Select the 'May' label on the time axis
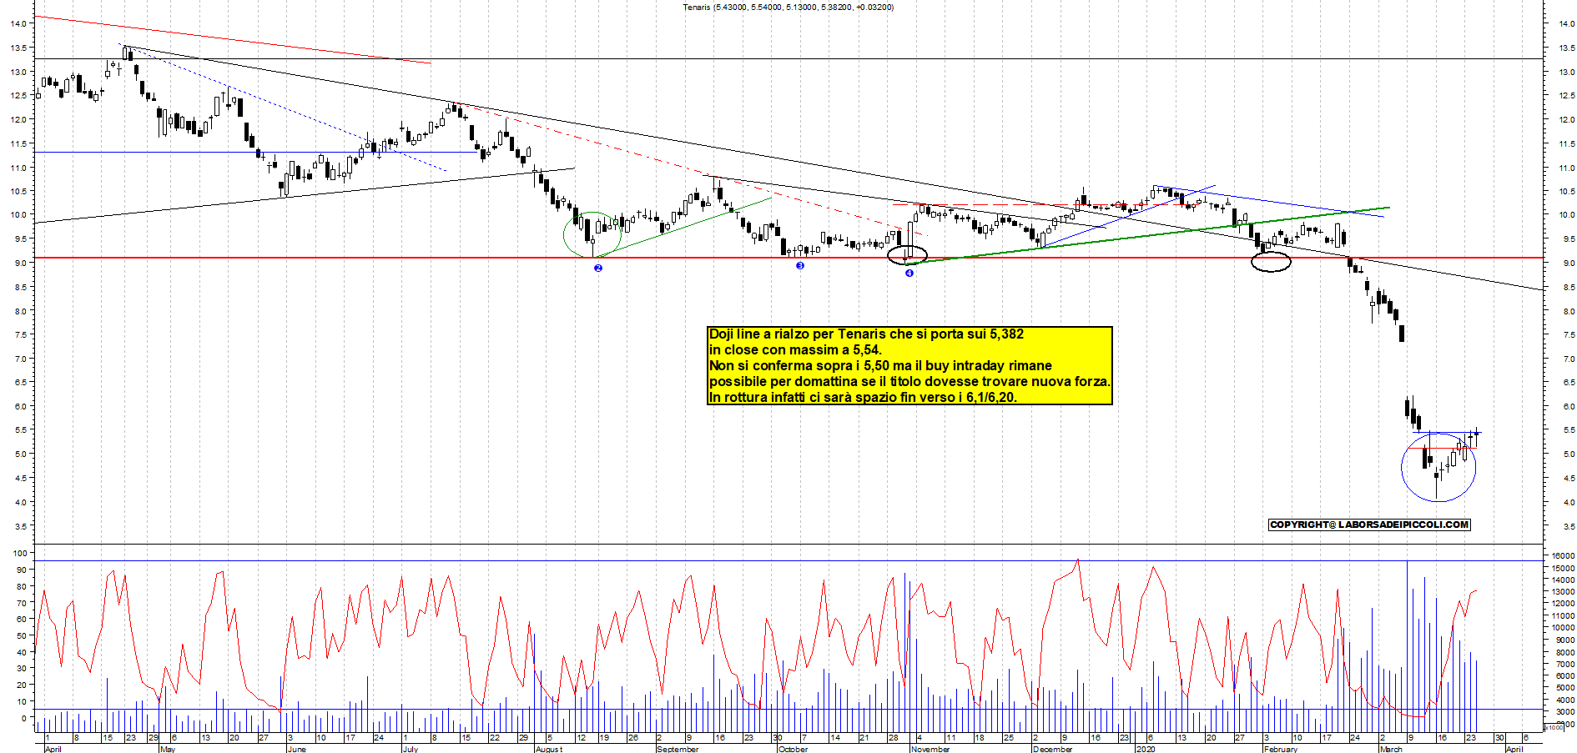The image size is (1577, 753). click(x=168, y=749)
